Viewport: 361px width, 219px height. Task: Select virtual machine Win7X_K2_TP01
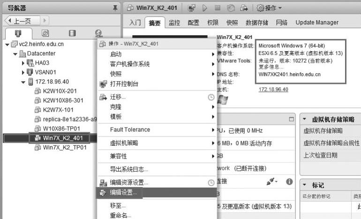pos(65,147)
